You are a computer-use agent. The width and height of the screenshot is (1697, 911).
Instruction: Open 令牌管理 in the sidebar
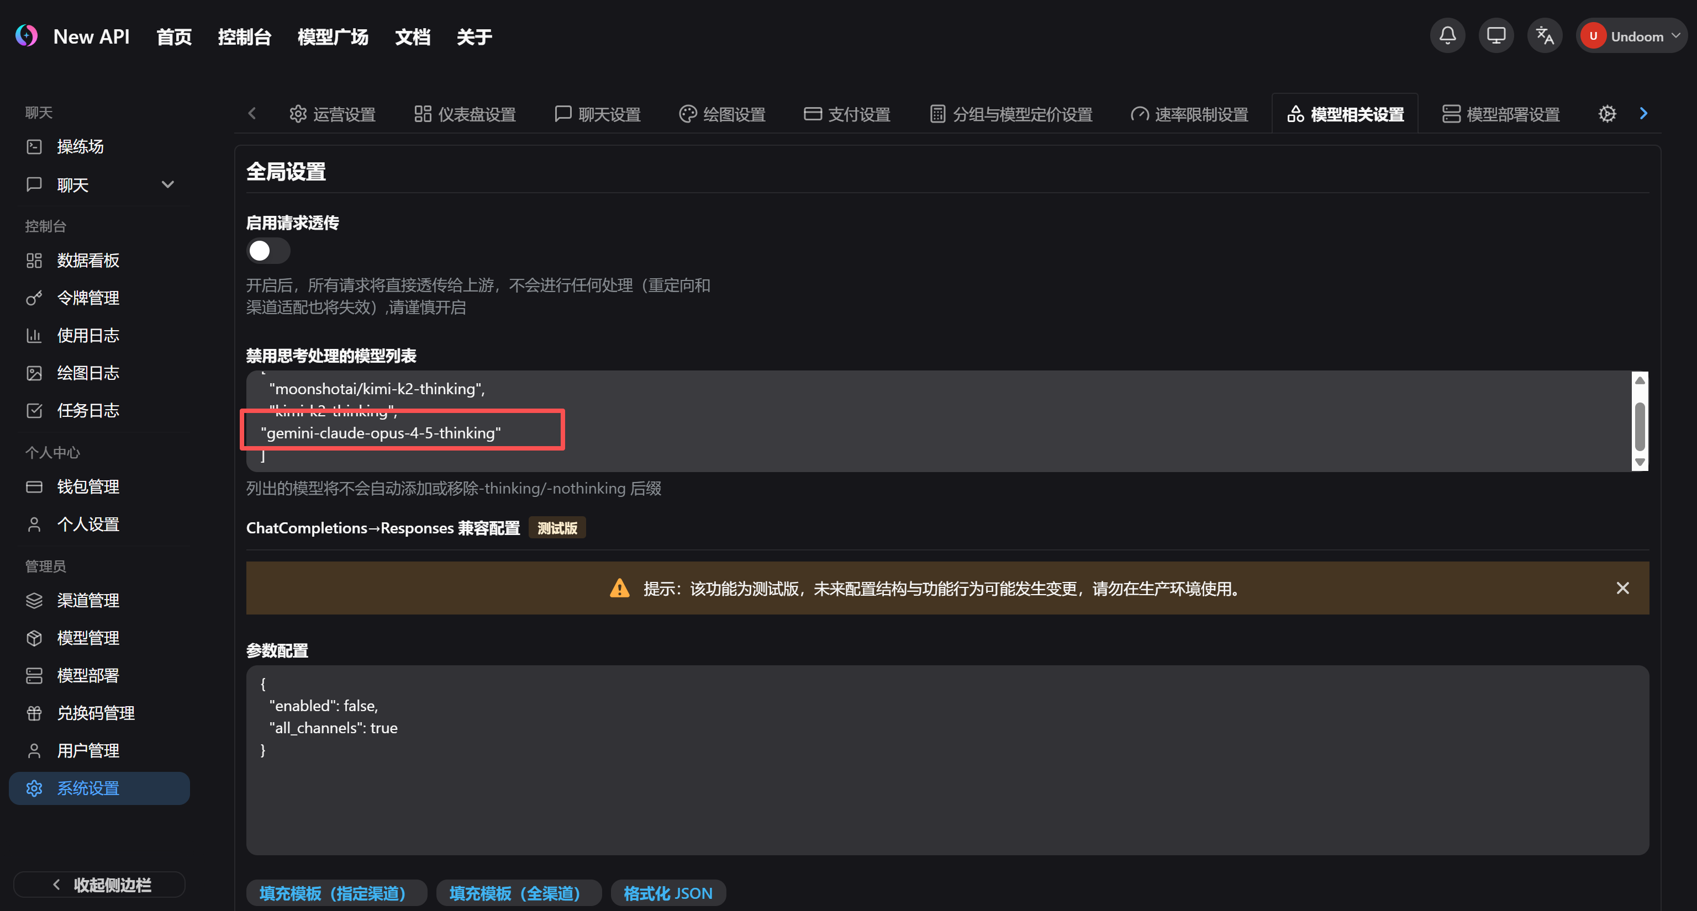click(88, 298)
